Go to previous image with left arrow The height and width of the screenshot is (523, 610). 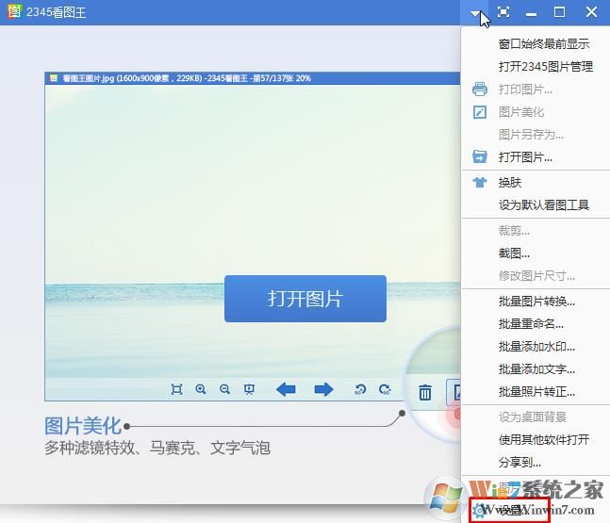(x=286, y=389)
